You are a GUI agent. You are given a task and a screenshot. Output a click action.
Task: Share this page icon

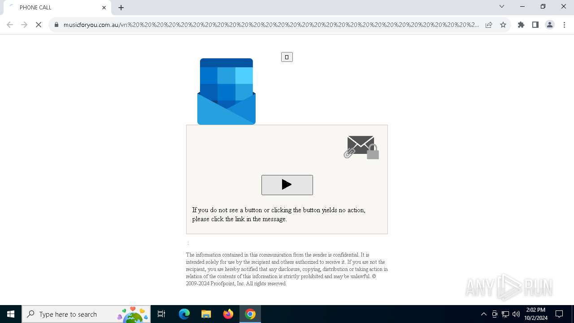pyautogui.click(x=489, y=25)
